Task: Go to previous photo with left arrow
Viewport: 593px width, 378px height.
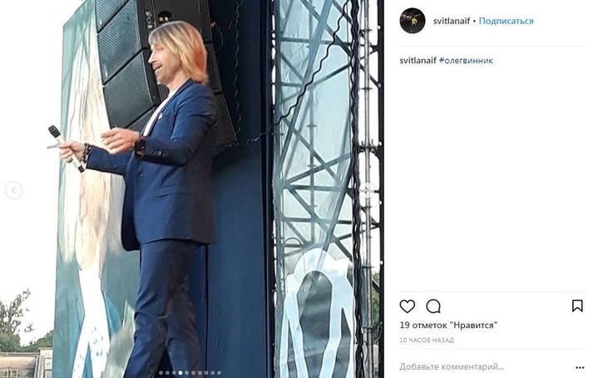Action: 13,190
